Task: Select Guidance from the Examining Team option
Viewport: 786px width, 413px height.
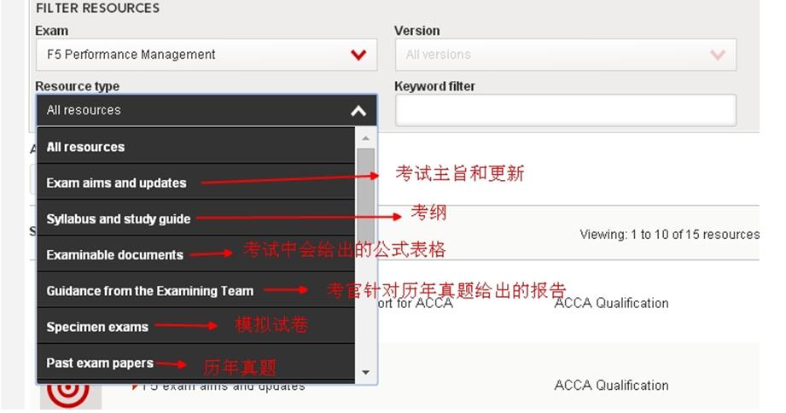Action: pos(196,291)
